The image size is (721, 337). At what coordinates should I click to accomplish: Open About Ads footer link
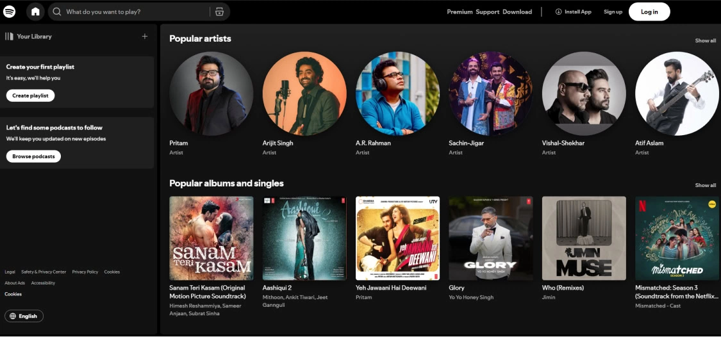click(15, 283)
